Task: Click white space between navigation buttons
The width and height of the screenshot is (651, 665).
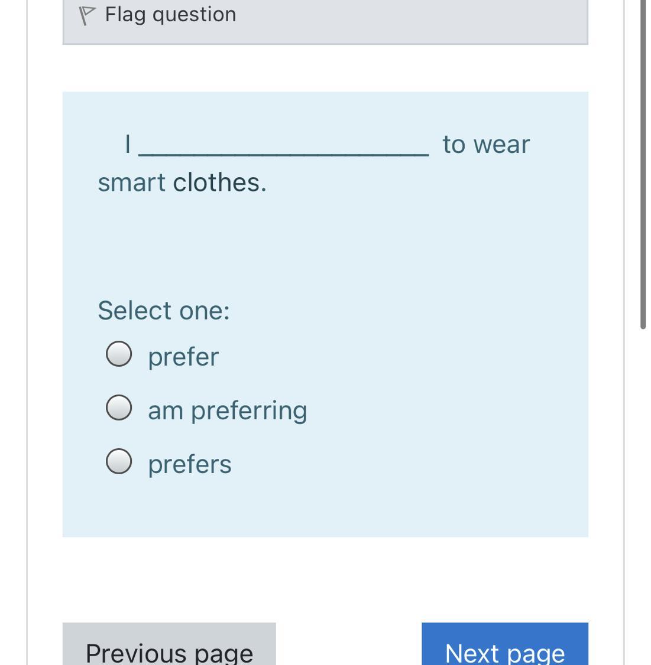Action: 349,644
